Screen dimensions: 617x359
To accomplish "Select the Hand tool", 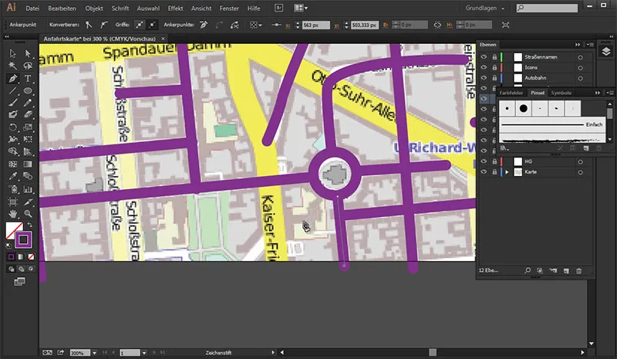I will [12, 214].
